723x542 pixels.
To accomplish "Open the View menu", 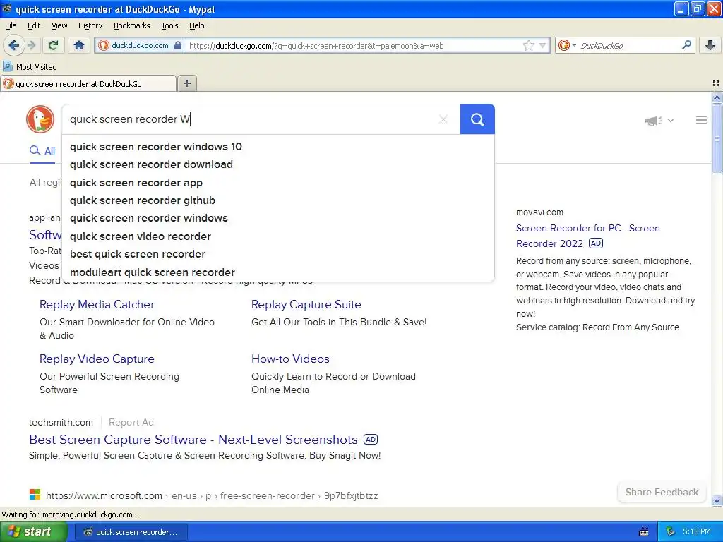I will click(59, 25).
